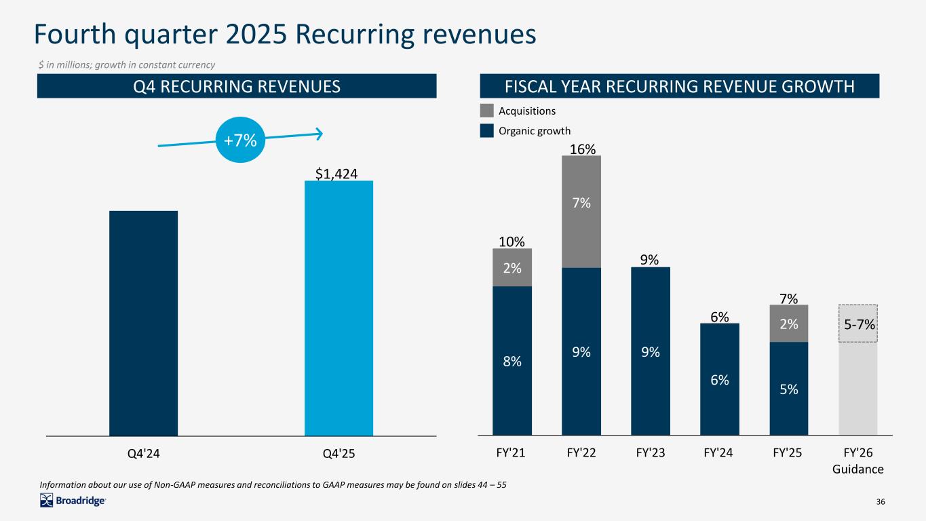The image size is (926, 521).
Task: Click the Broadridge logo icon
Action: coord(47,501)
